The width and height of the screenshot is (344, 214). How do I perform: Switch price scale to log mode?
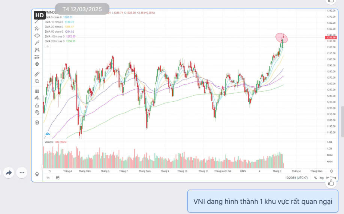coord(322,178)
